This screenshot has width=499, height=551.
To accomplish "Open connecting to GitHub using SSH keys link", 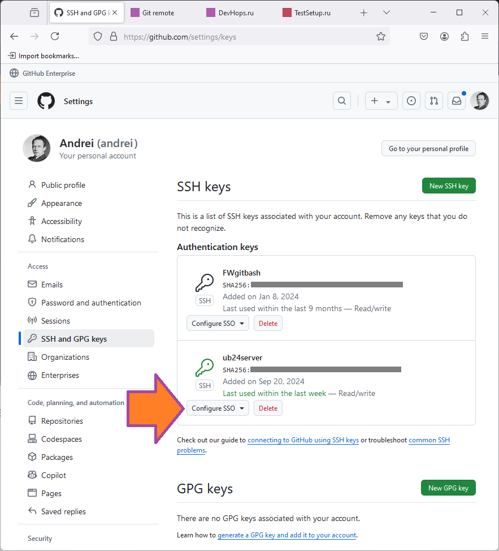I will (x=303, y=440).
